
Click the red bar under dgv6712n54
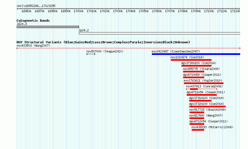[197, 124]
